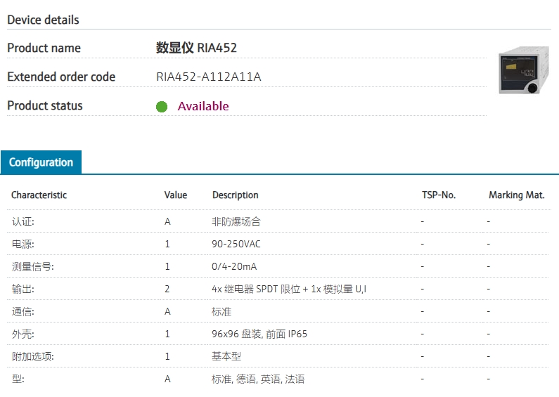Click the 96x96 盘装 housing description
Screen dimensions: 559x397
pyautogui.click(x=259, y=334)
